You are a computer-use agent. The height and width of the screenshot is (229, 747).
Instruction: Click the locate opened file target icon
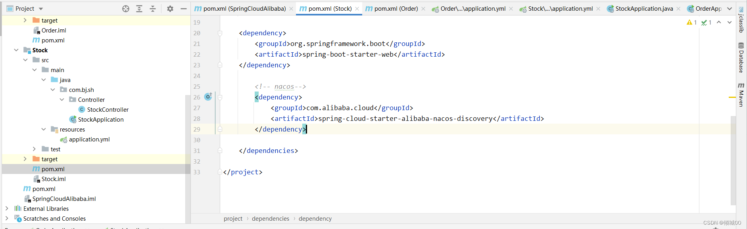[x=126, y=9]
